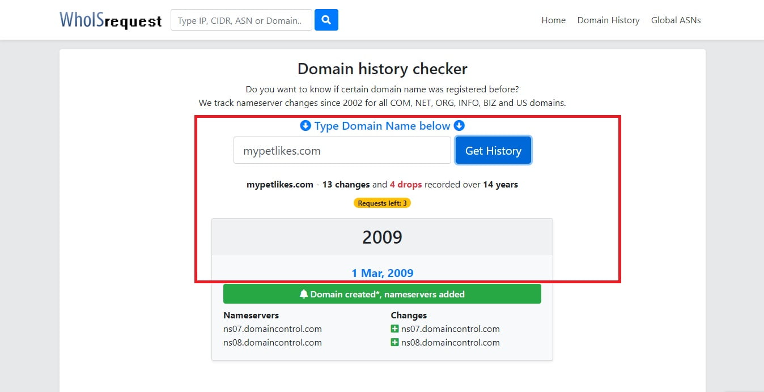Click the bell icon in the green banner

[304, 294]
